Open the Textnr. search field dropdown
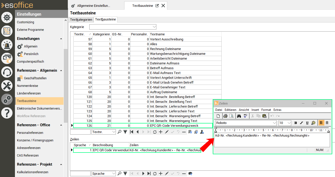This screenshot has width=335, height=177. click(114, 132)
